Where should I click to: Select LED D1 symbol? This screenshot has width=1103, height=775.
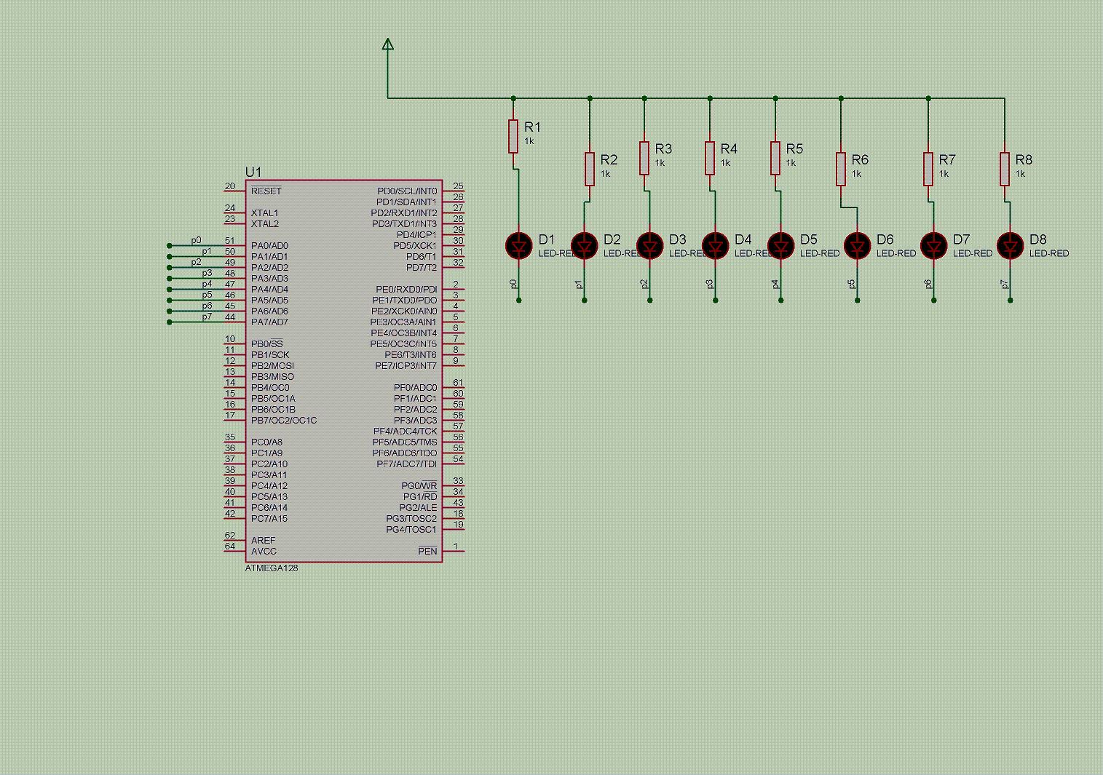click(519, 246)
